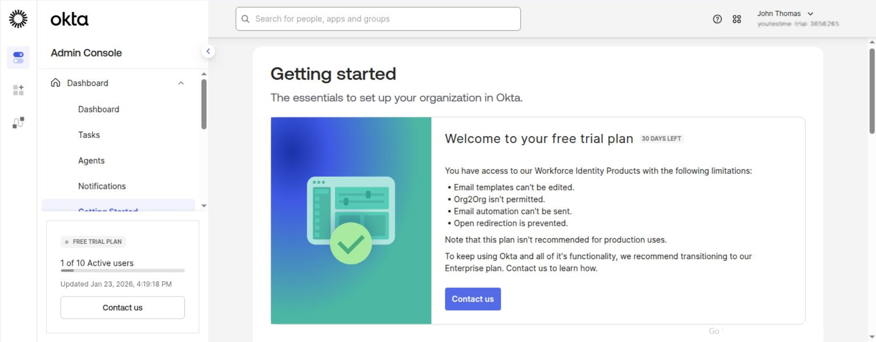Image resolution: width=876 pixels, height=342 pixels.
Task: Click the sidebar Contact us button
Action: pyautogui.click(x=122, y=308)
